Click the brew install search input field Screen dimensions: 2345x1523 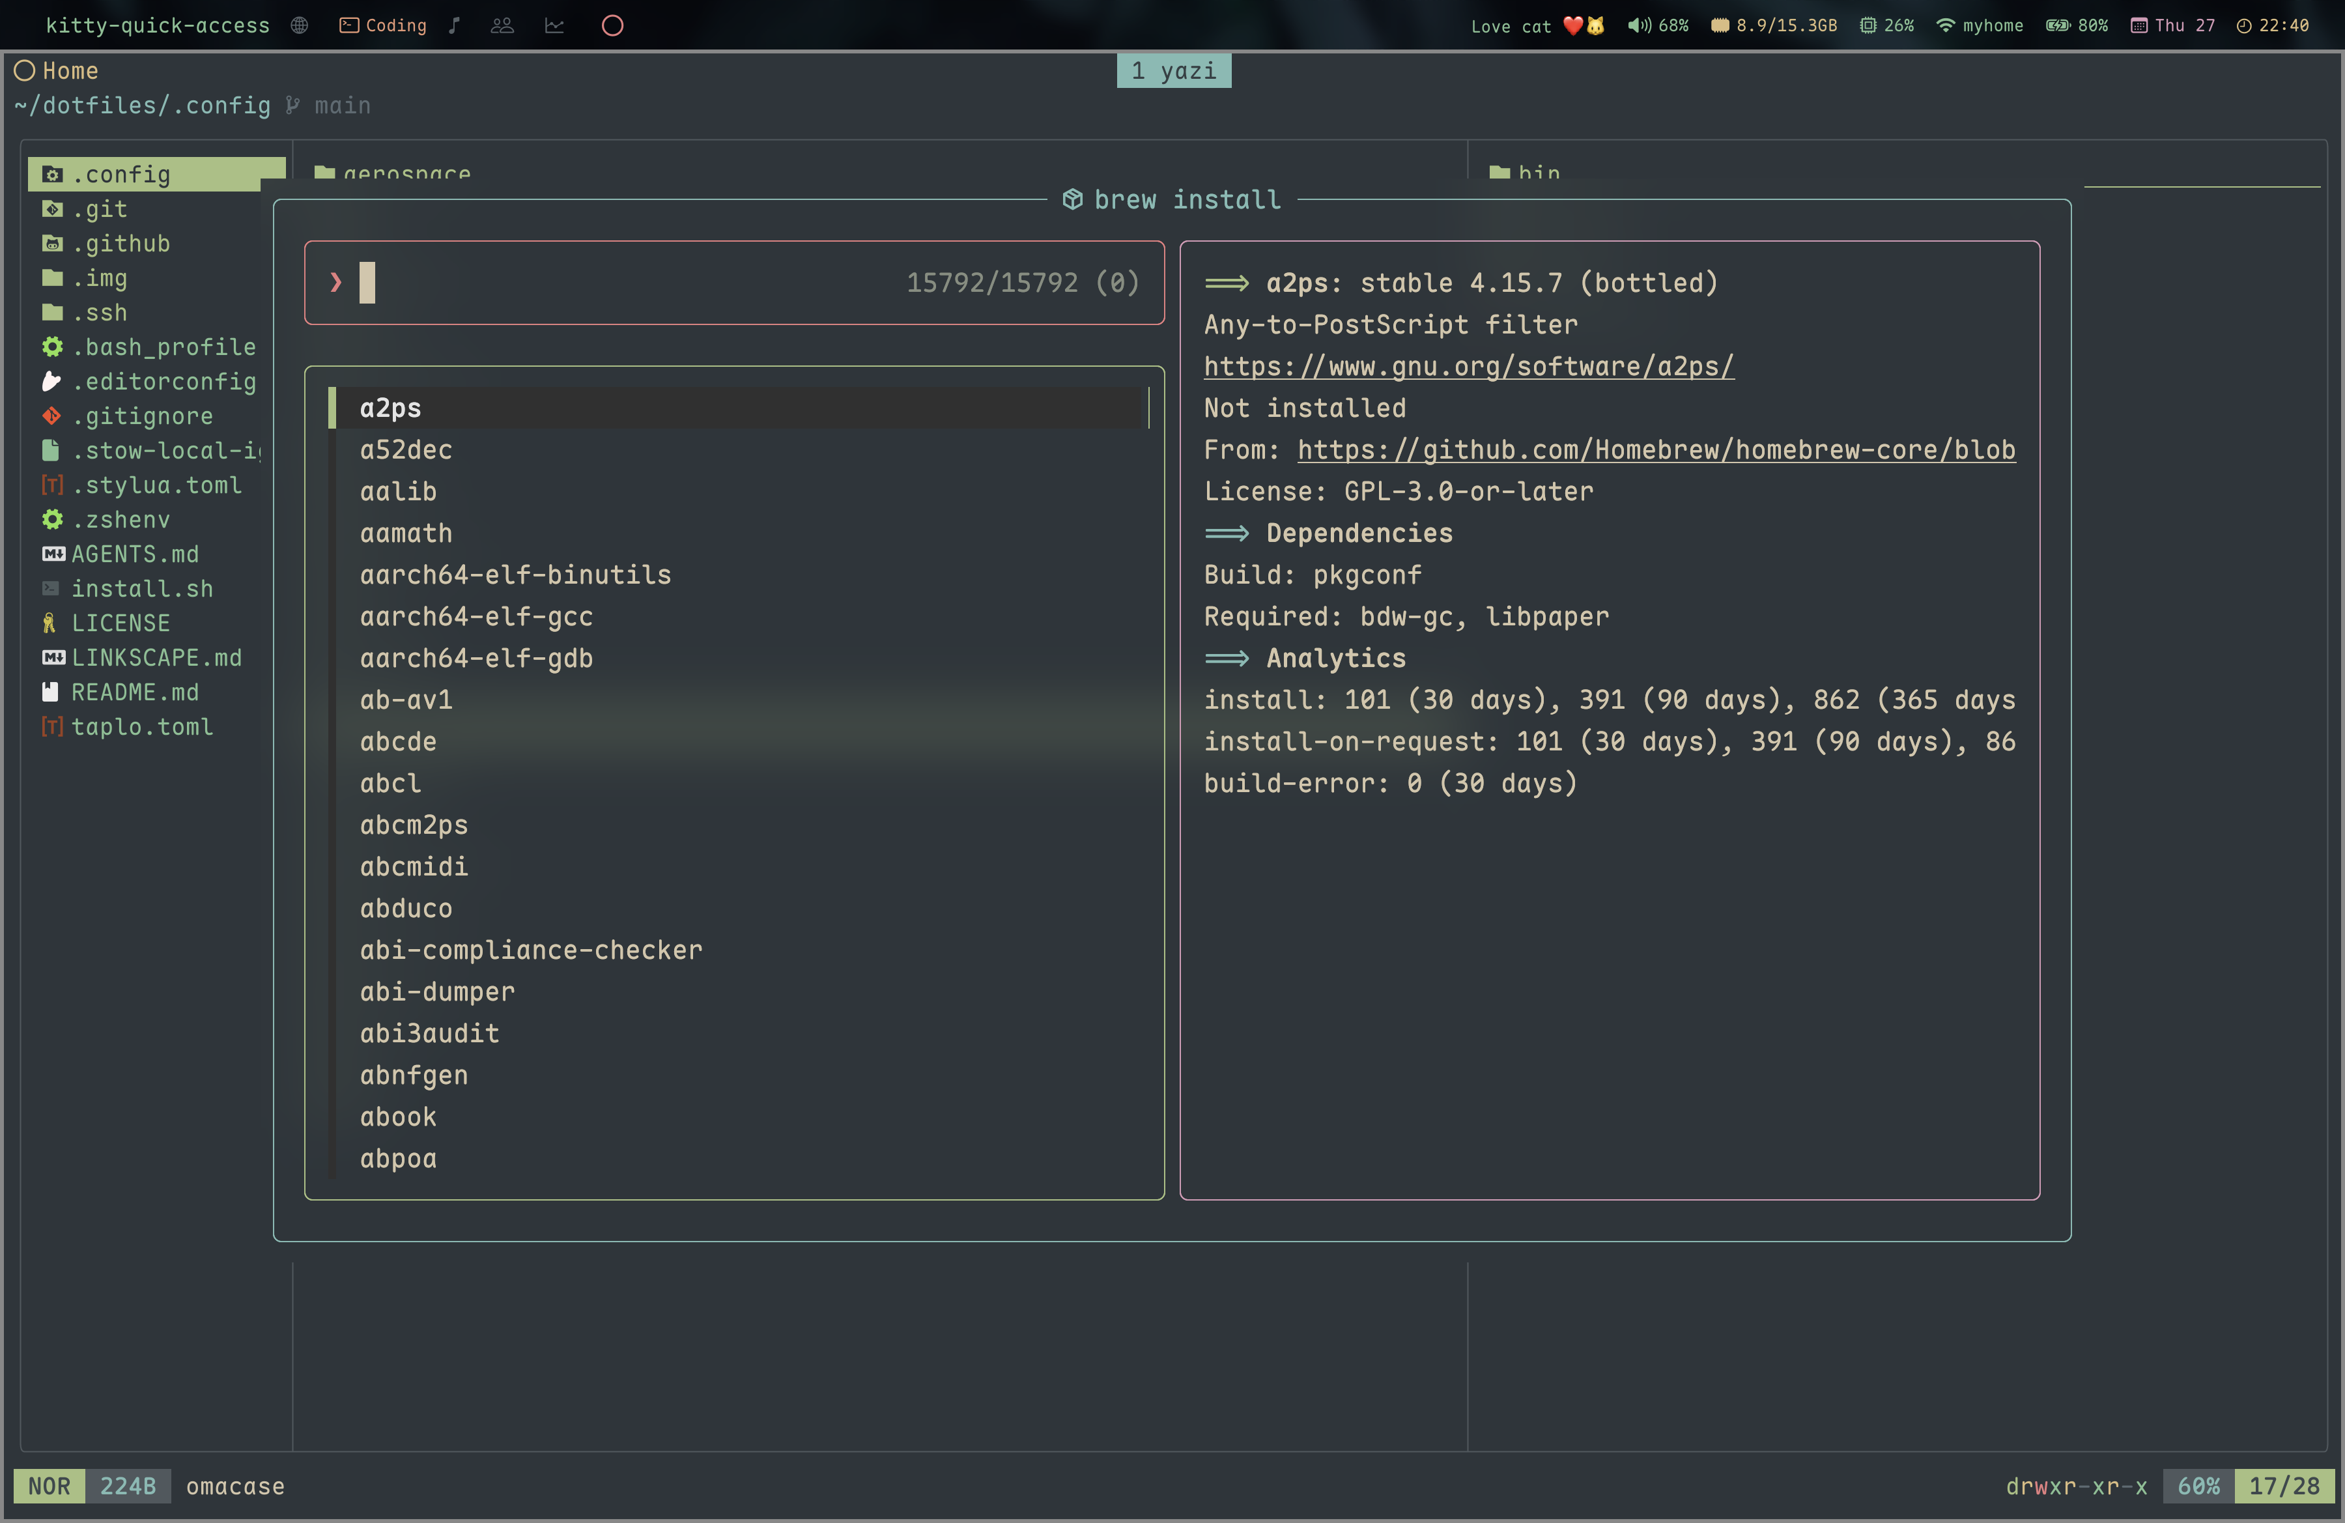tap(734, 283)
